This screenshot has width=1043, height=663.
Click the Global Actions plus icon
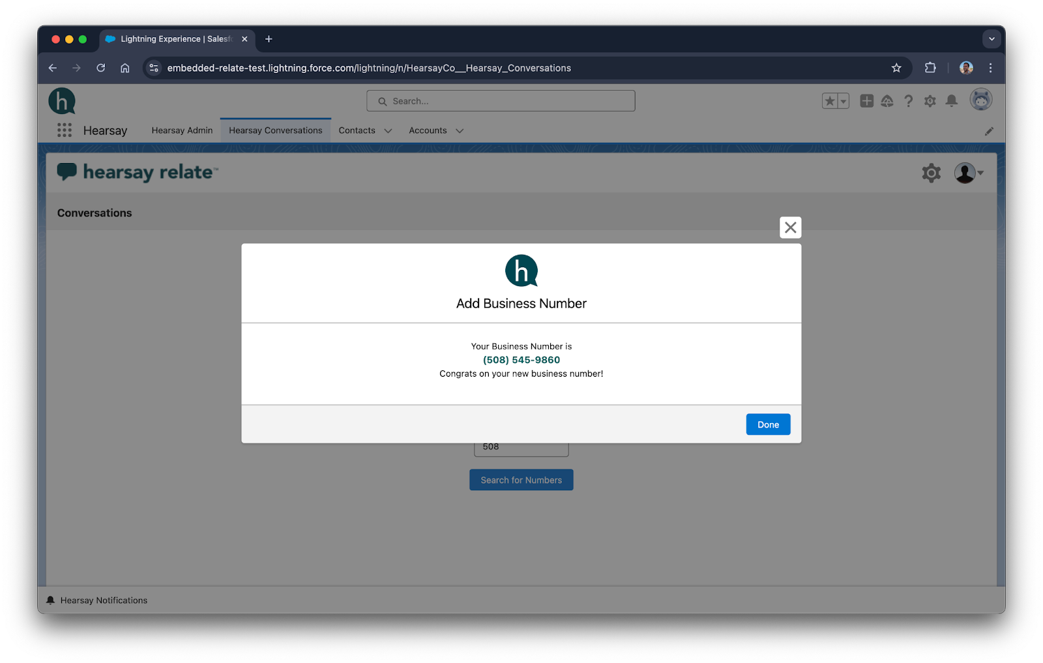(866, 101)
